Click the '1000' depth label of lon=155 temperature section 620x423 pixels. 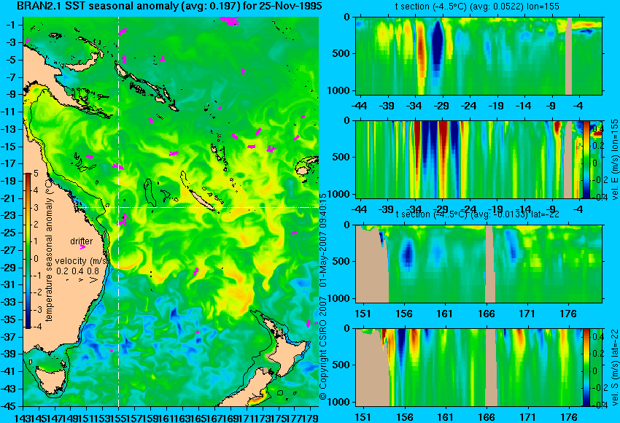point(339,90)
